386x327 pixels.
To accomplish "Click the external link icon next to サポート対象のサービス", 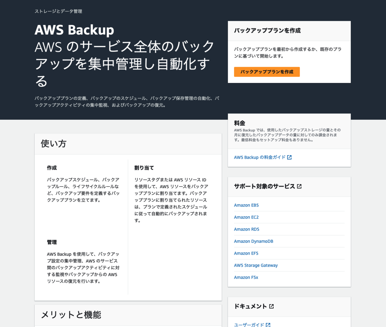I will [x=299, y=186].
